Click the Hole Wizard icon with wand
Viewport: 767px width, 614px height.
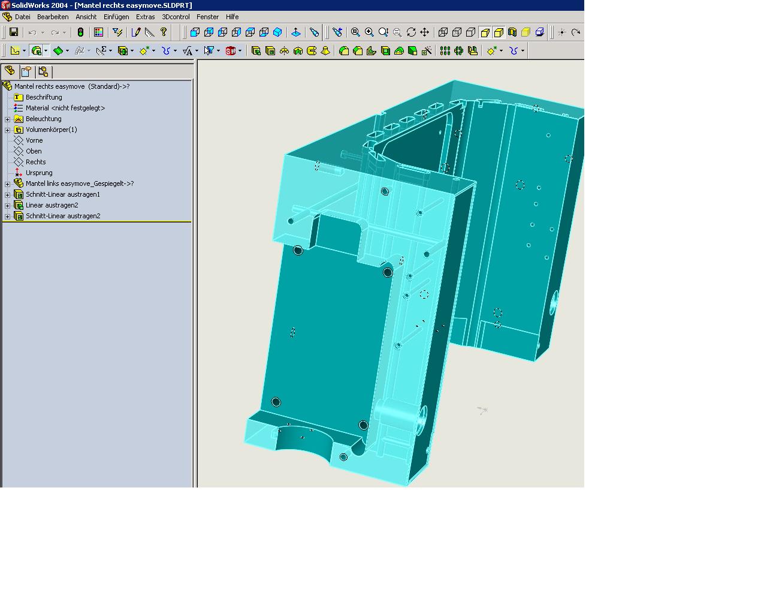tap(427, 51)
